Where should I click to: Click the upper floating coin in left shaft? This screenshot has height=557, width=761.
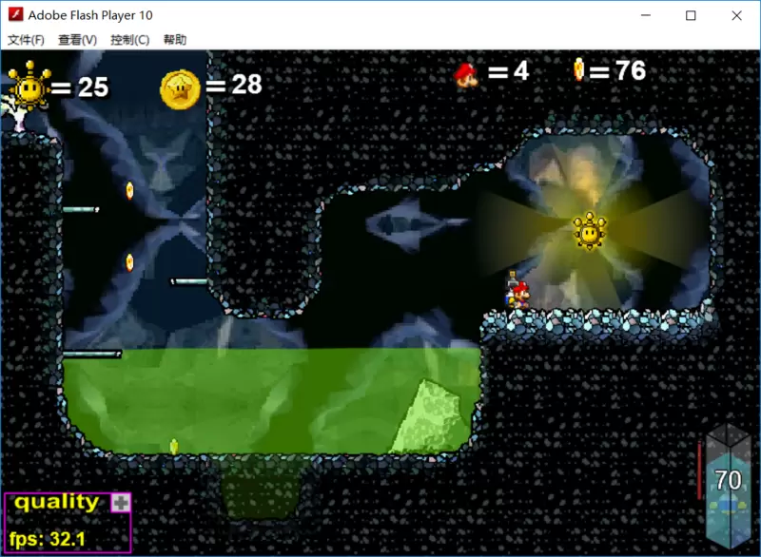pos(129,190)
